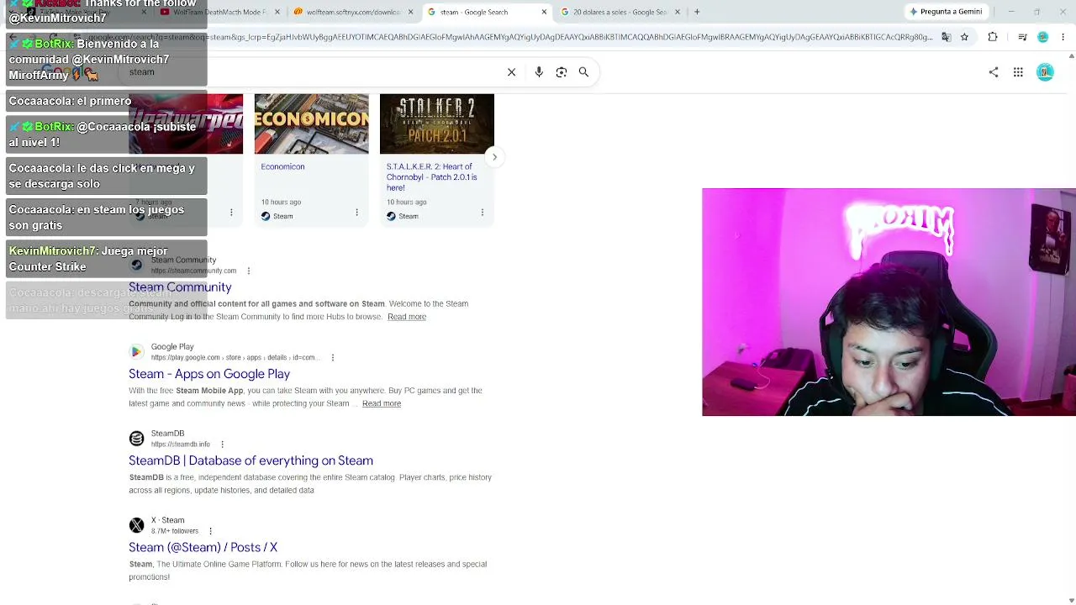Open Google Lens image search
The height and width of the screenshot is (605, 1076).
[x=562, y=72]
